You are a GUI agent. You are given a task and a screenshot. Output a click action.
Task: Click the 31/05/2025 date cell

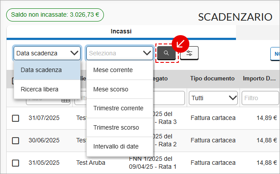[x=44, y=163]
